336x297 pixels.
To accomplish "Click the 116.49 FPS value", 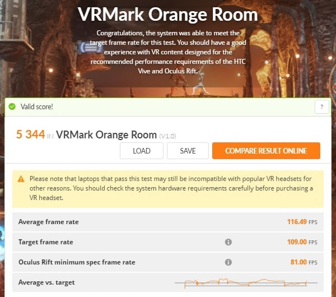I will pos(302,222).
